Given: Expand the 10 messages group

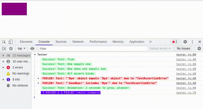Looking at the screenshot, I should (x=3, y=55).
